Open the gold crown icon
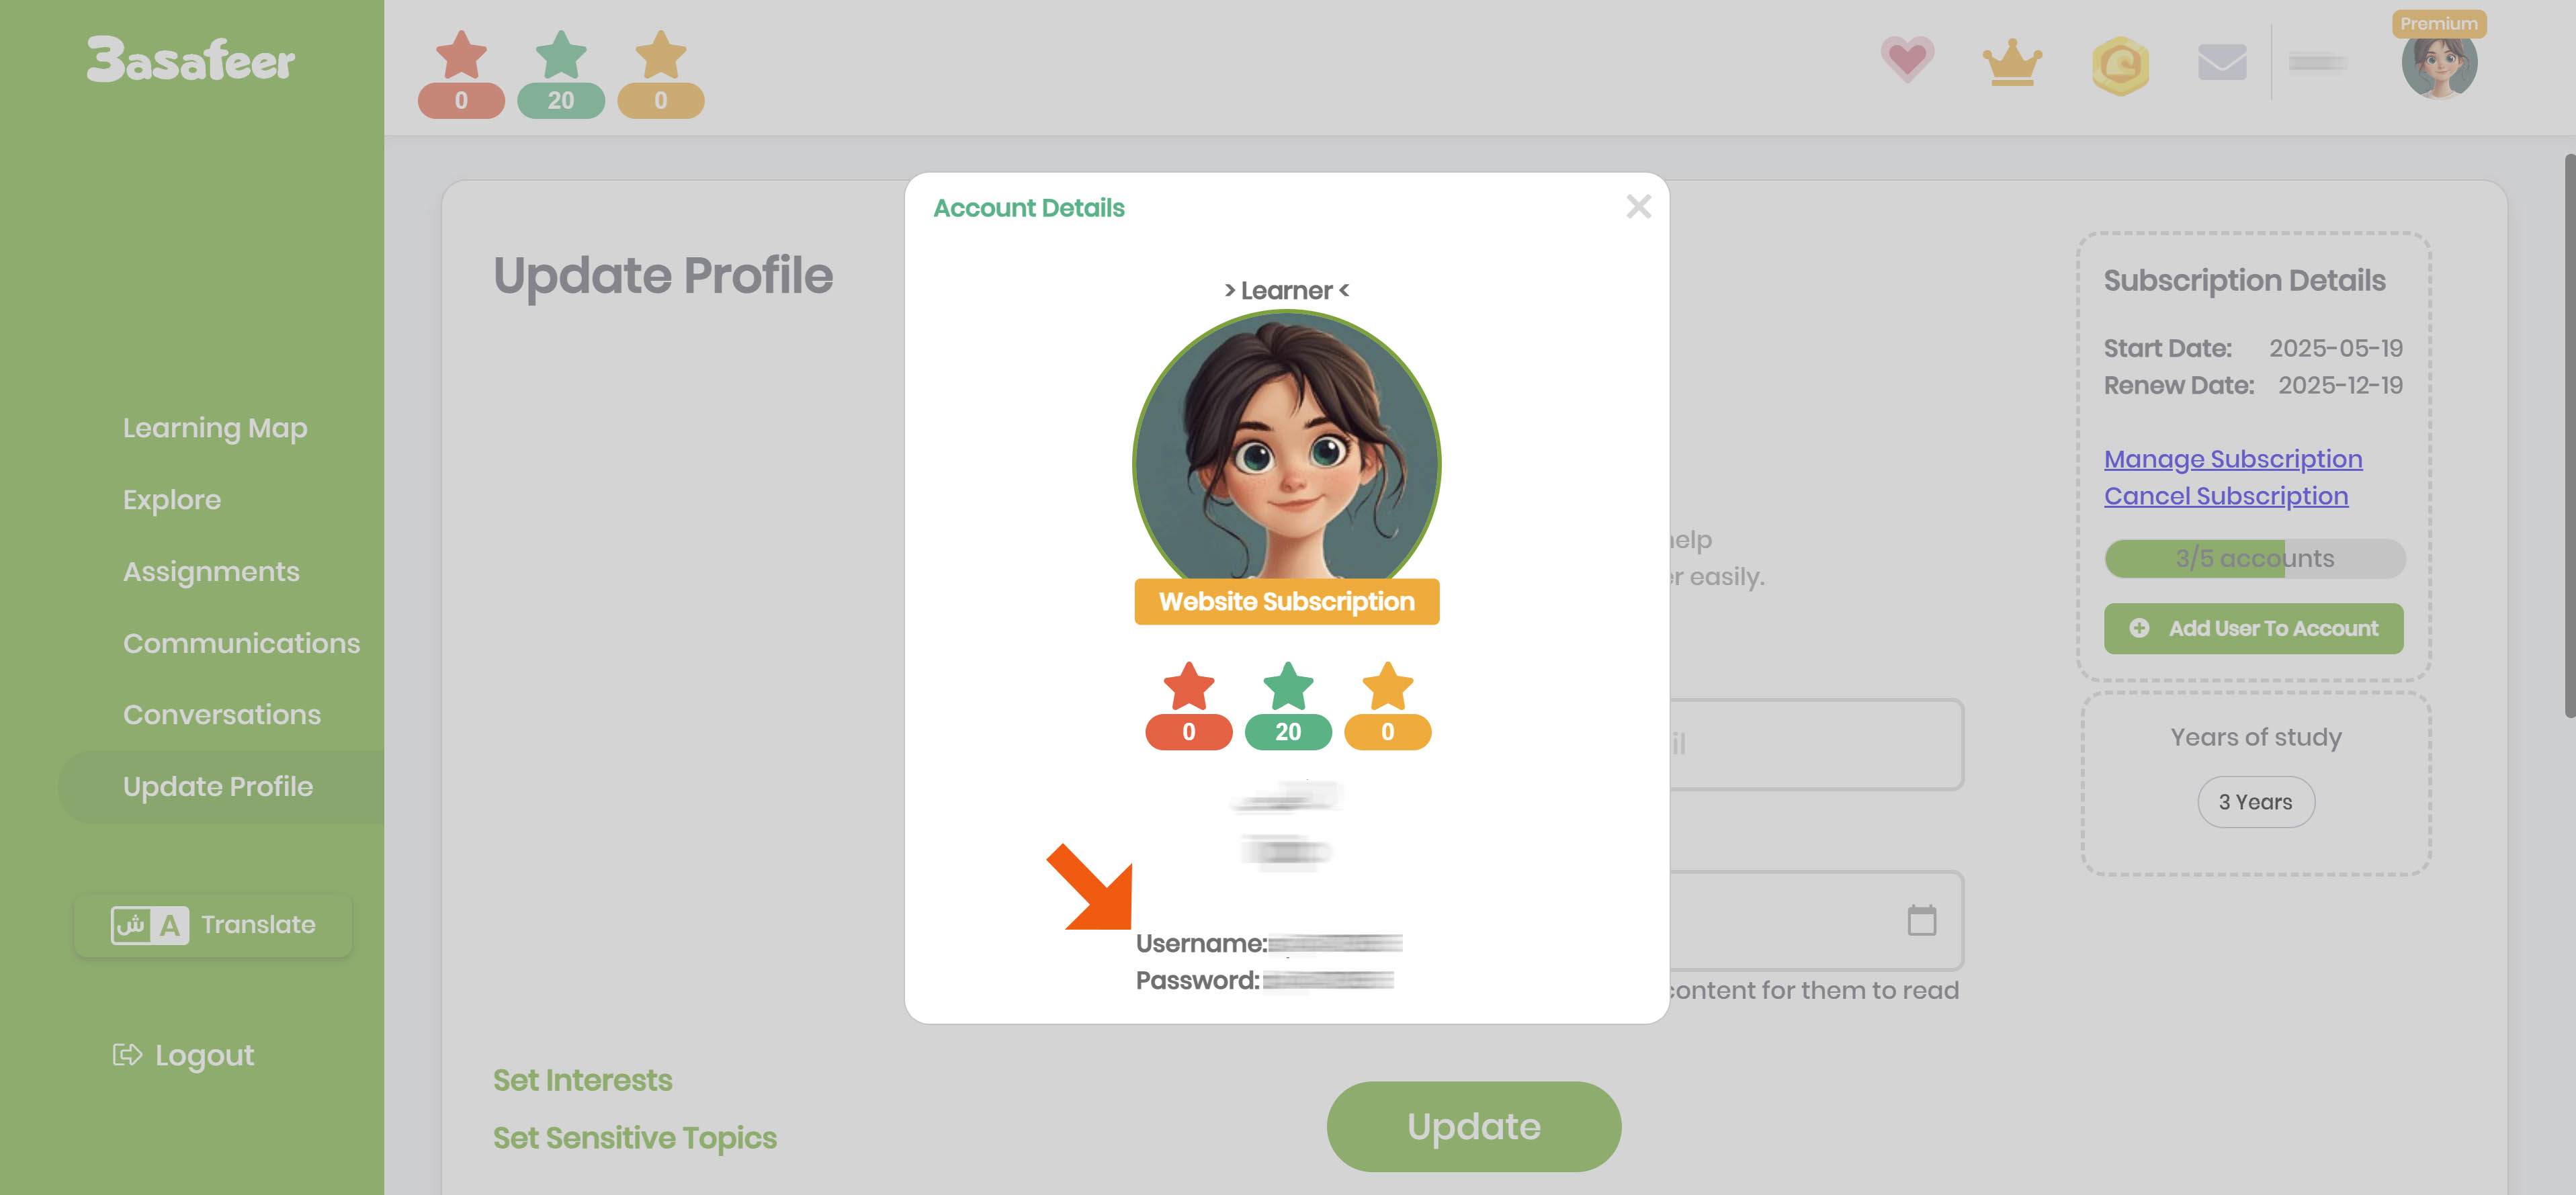 coord(2012,63)
